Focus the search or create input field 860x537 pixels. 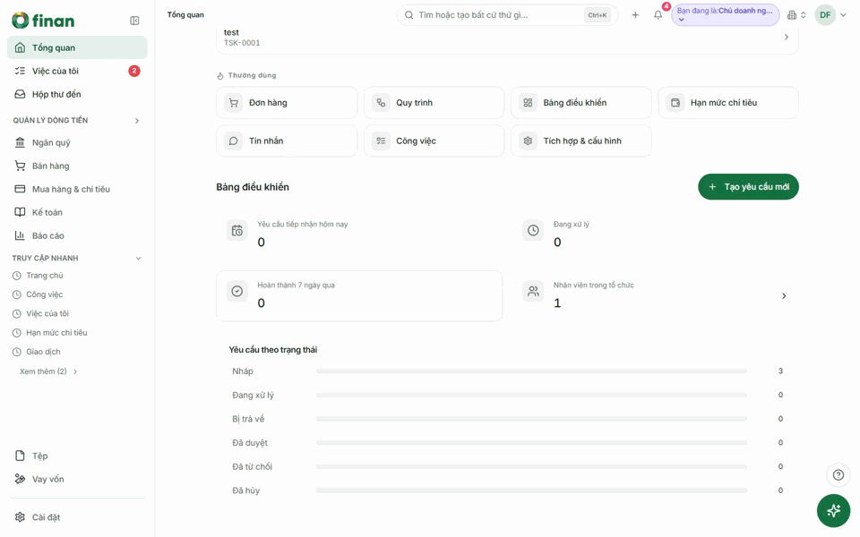point(507,15)
